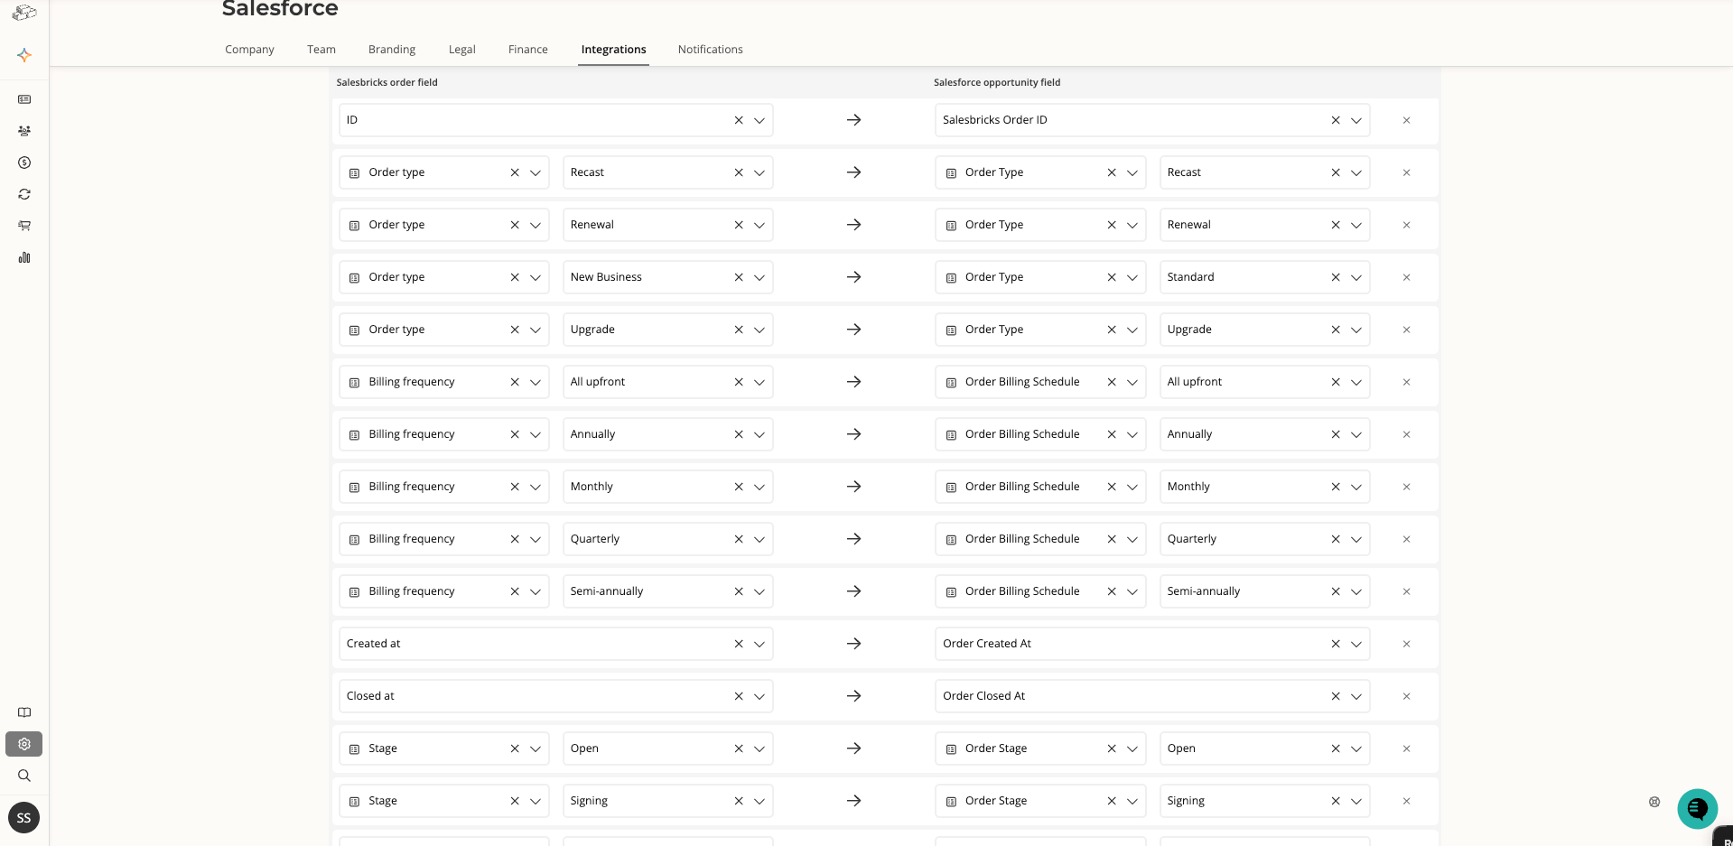Viewport: 1733px width, 846px height.
Task: Expand the Created at field dropdown
Action: point(759,644)
